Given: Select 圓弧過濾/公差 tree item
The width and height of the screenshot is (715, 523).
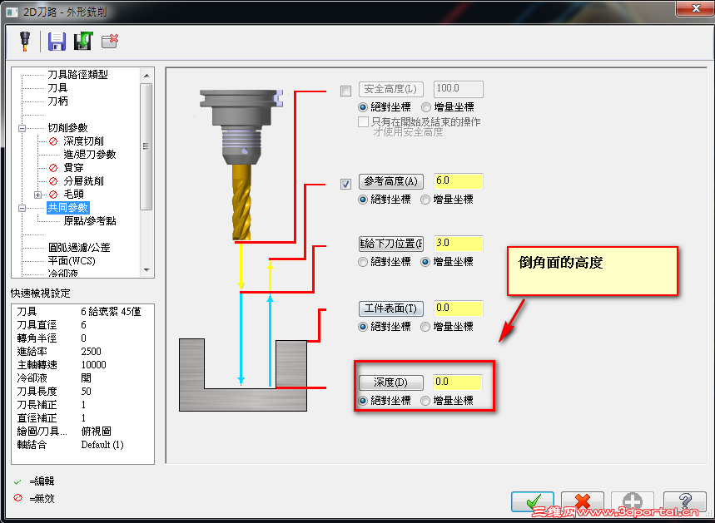Looking at the screenshot, I should pos(79,248).
